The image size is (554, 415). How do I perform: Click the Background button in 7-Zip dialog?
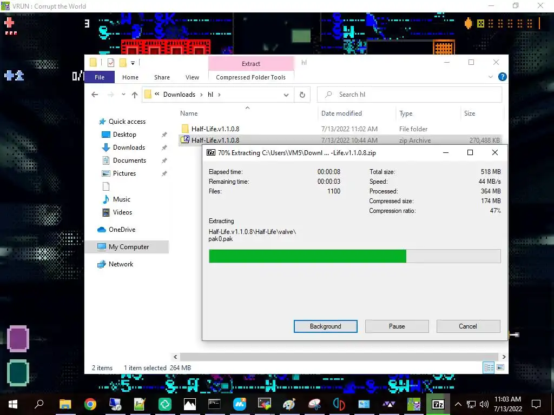pos(325,326)
